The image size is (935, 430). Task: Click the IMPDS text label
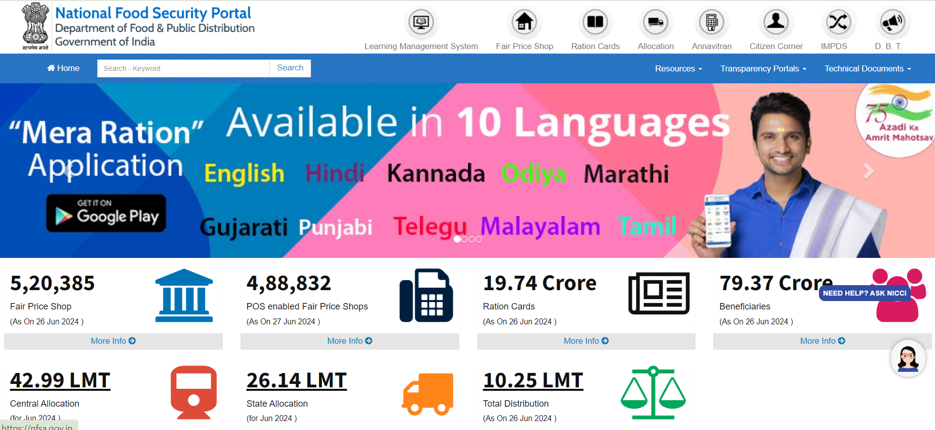tap(834, 46)
